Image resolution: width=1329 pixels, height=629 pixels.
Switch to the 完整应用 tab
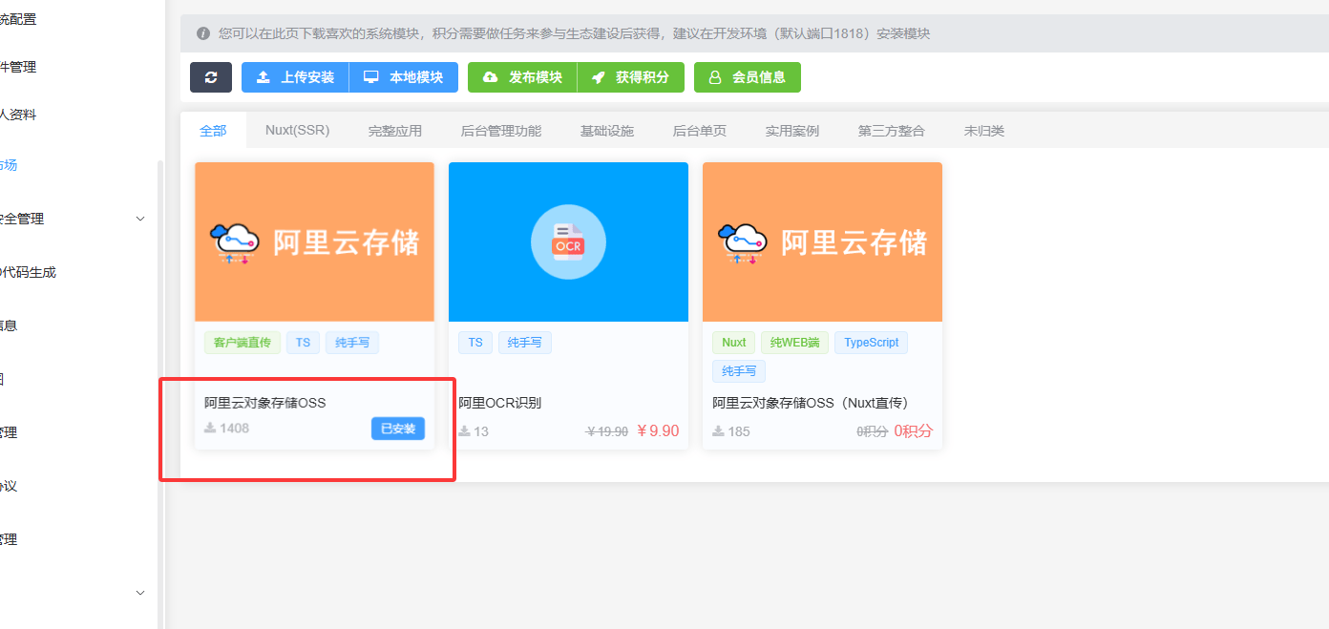[394, 131]
